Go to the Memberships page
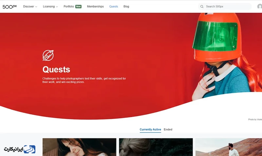Image resolution: width=262 pixels, height=156 pixels. point(95,7)
